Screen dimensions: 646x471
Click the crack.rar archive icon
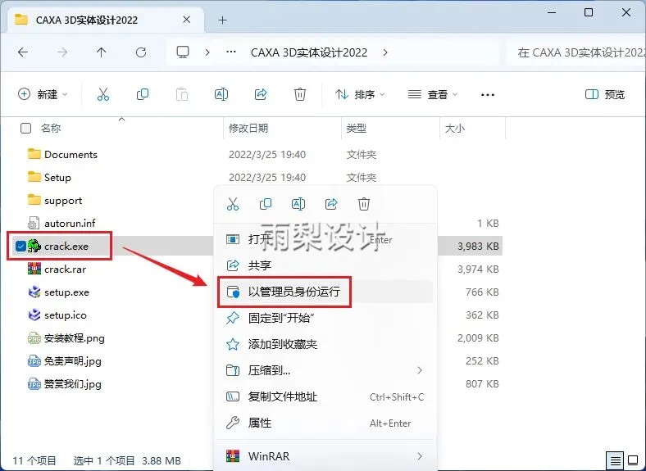click(x=34, y=269)
